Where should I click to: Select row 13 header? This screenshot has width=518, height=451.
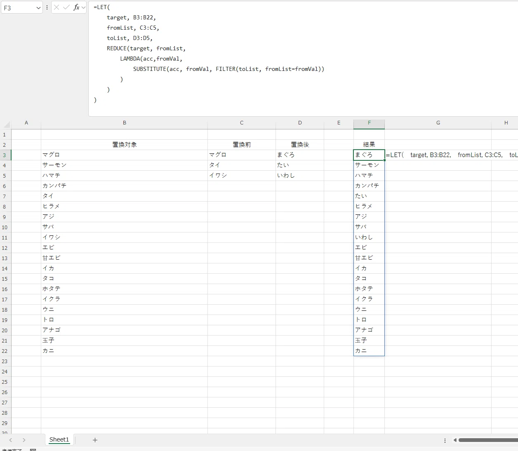[5, 258]
